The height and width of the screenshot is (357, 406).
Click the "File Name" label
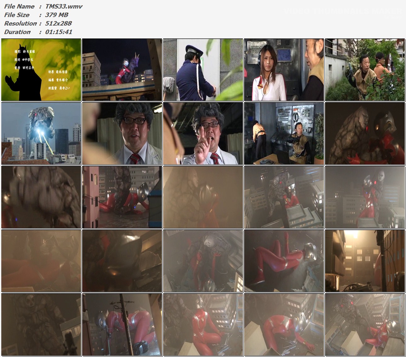[19, 6]
